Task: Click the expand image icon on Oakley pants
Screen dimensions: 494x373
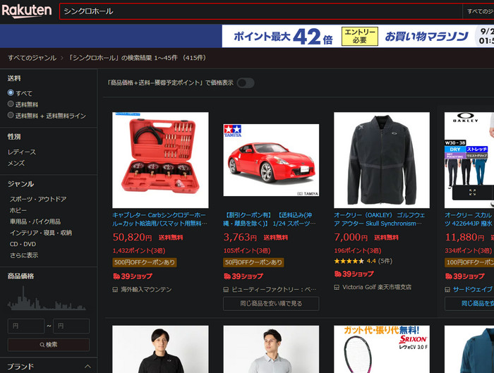Action: pyautogui.click(x=472, y=192)
